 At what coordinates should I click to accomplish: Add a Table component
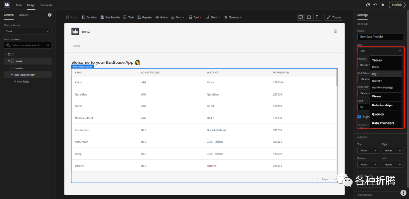click(x=129, y=17)
